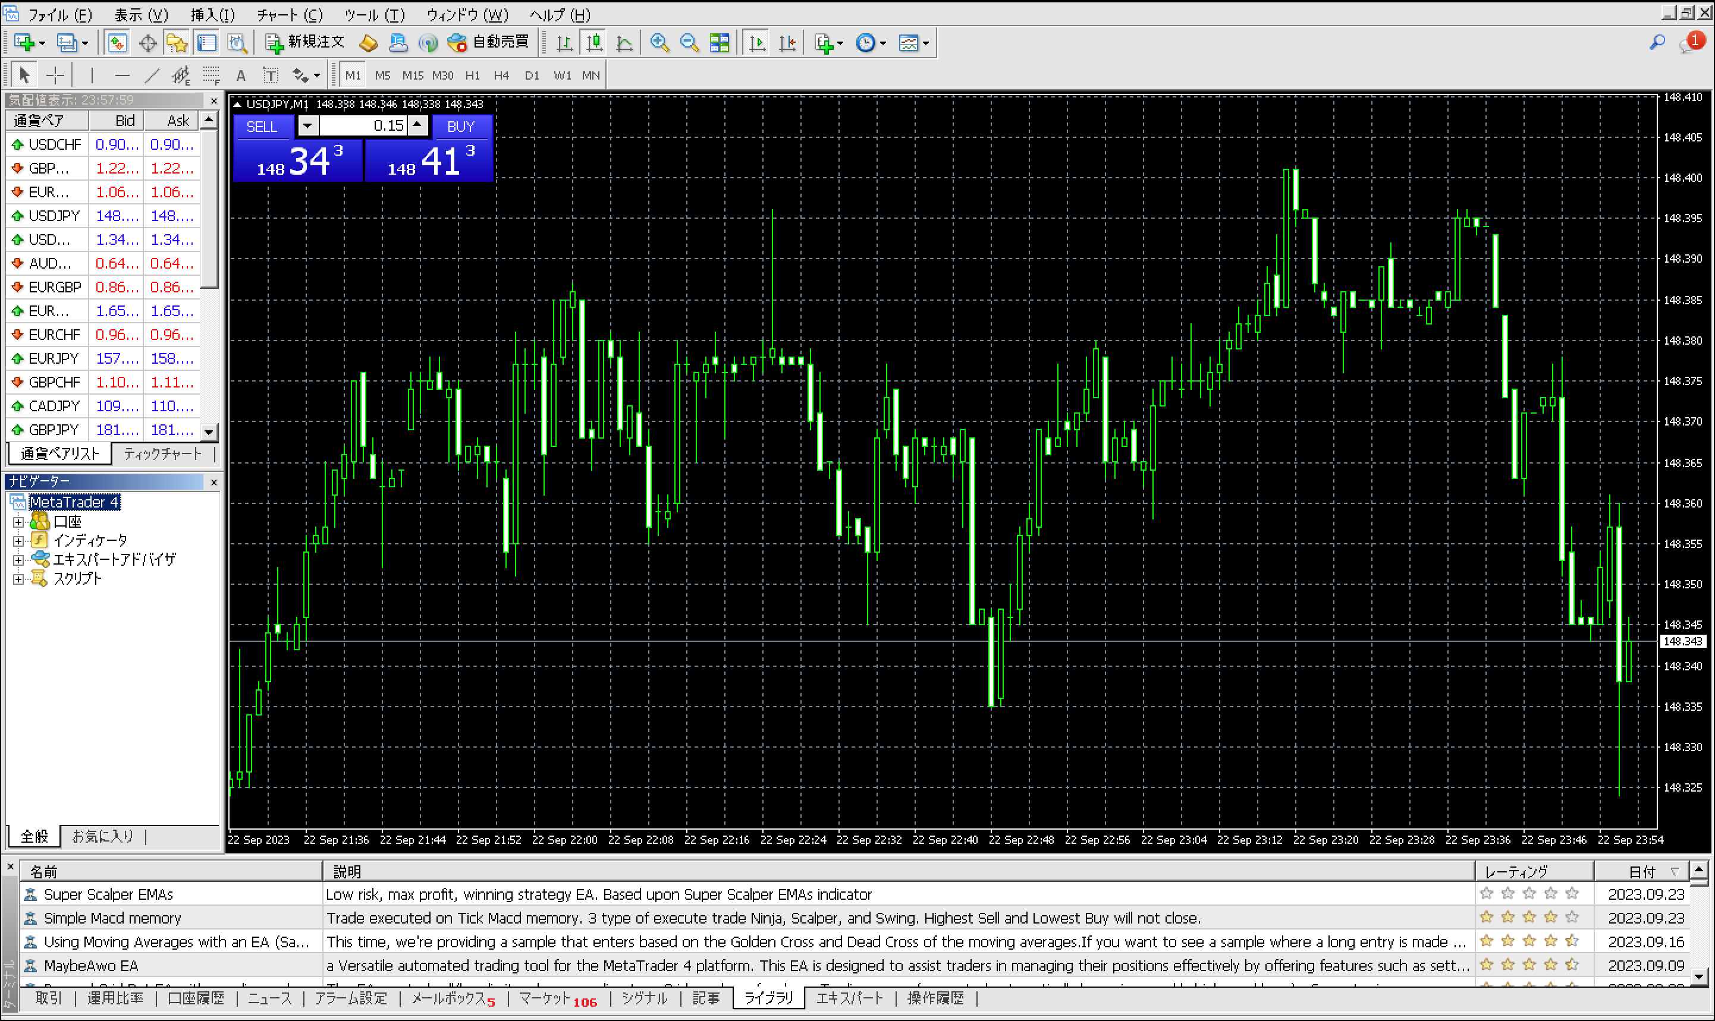This screenshot has width=1715, height=1021.
Task: Select the H1 timeframe button
Action: point(472,75)
